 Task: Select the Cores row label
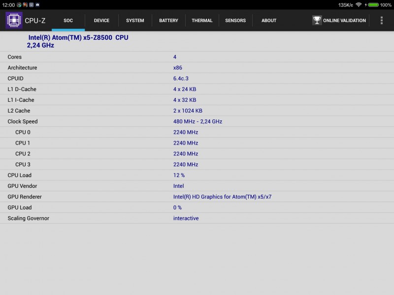15,57
